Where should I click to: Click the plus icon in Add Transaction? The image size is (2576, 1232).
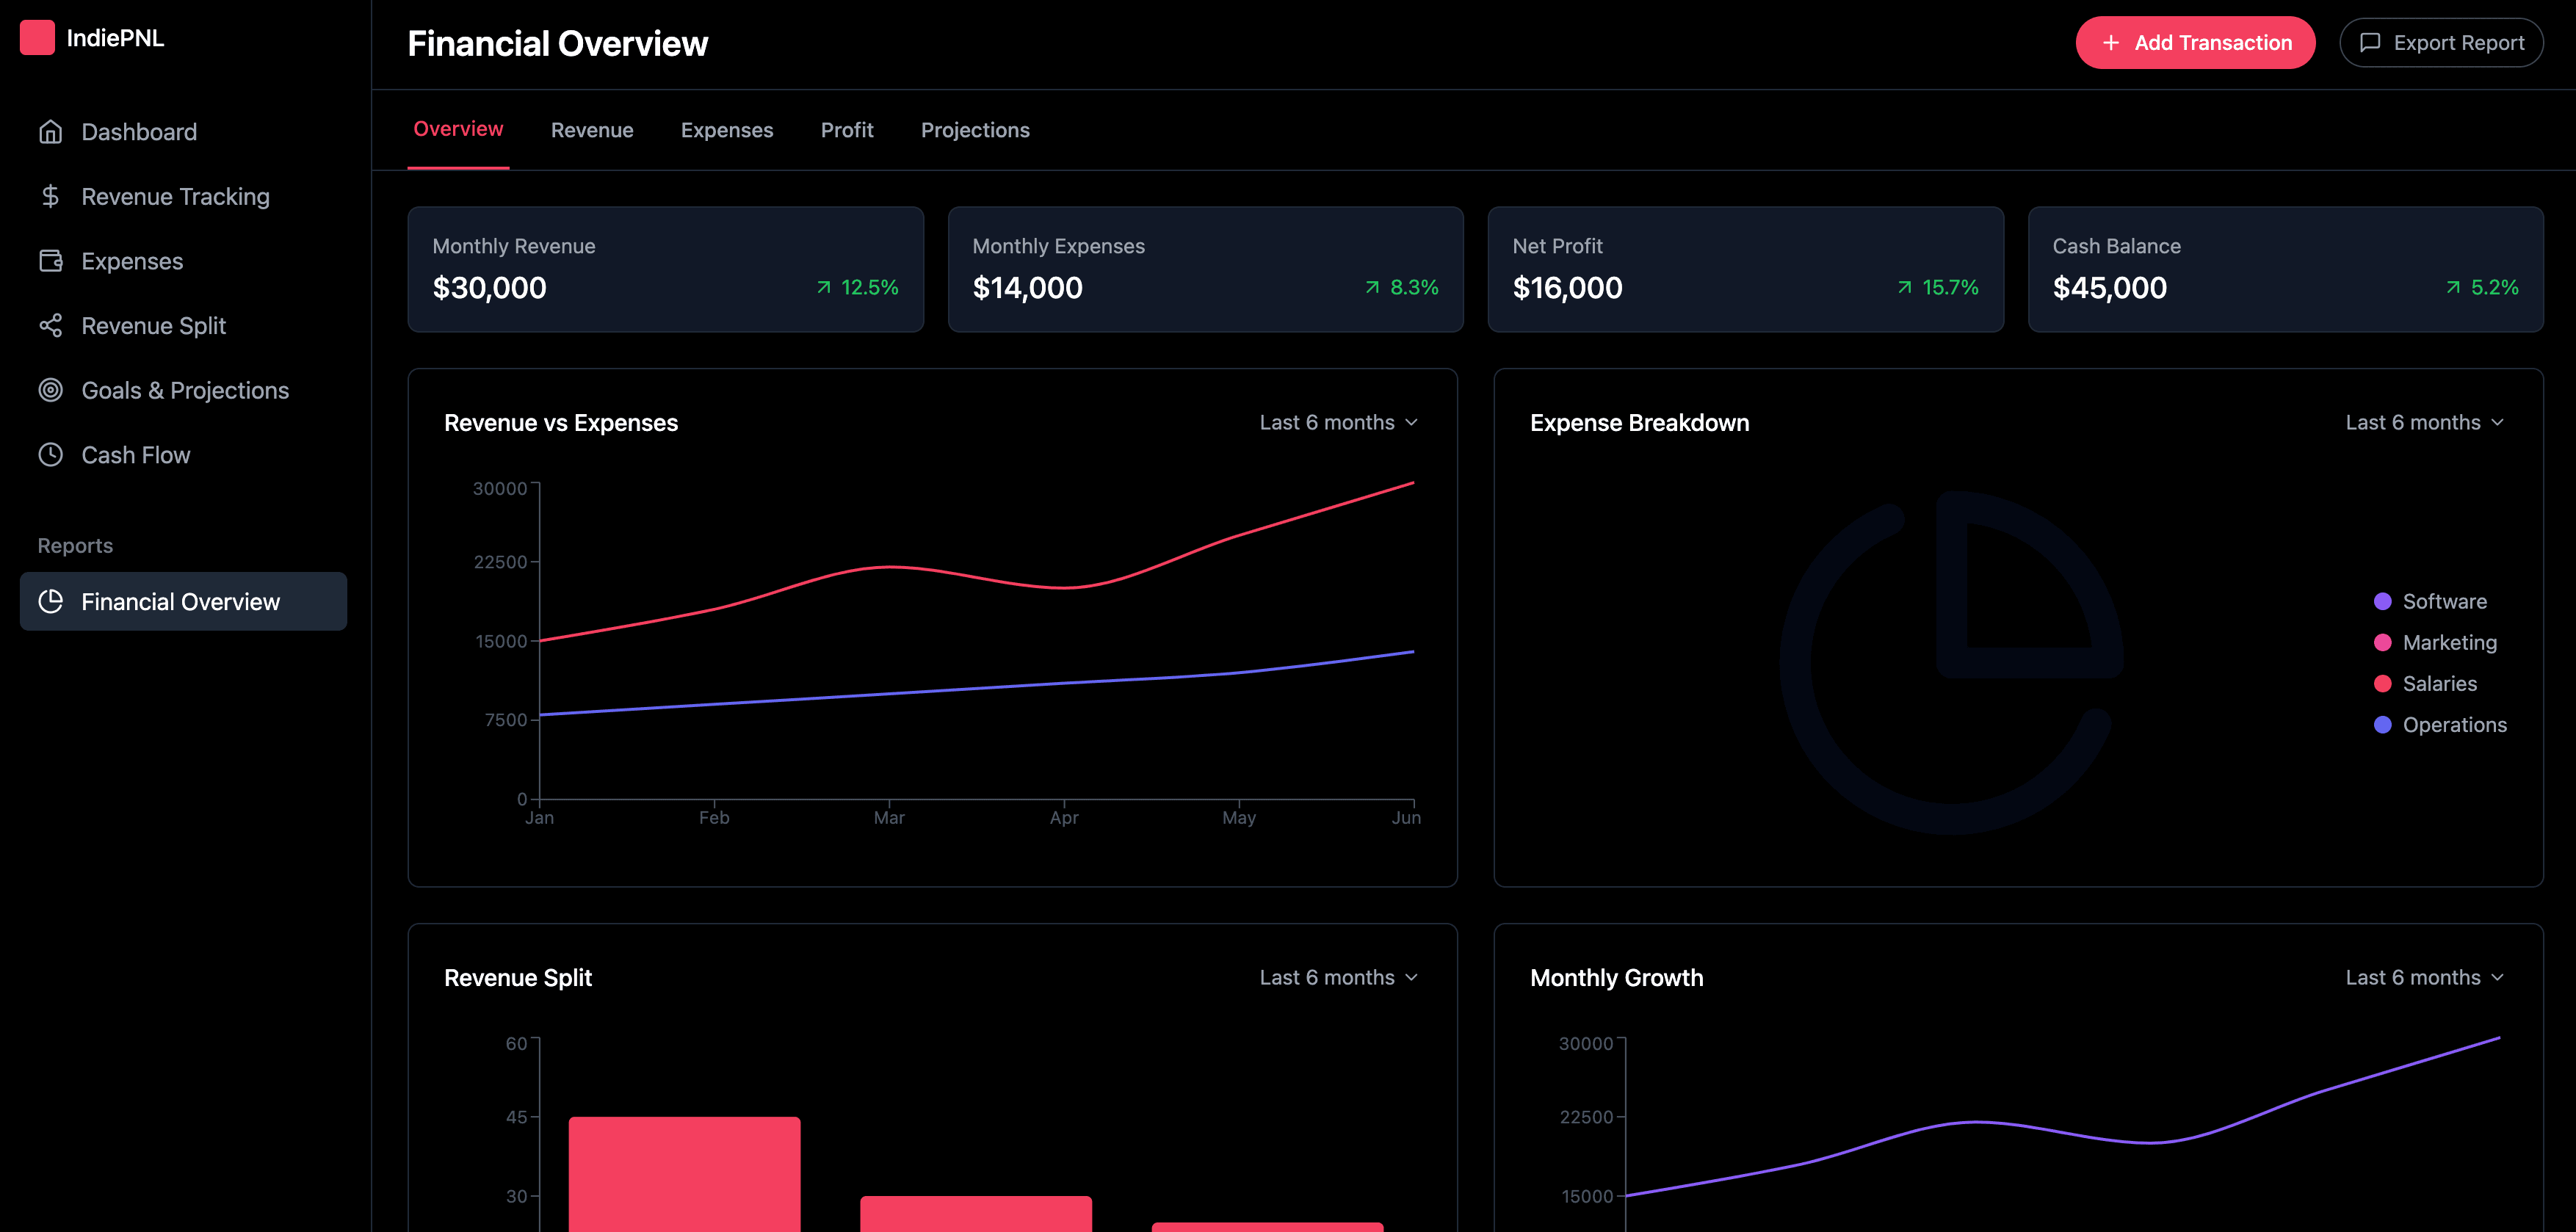(x=2111, y=43)
